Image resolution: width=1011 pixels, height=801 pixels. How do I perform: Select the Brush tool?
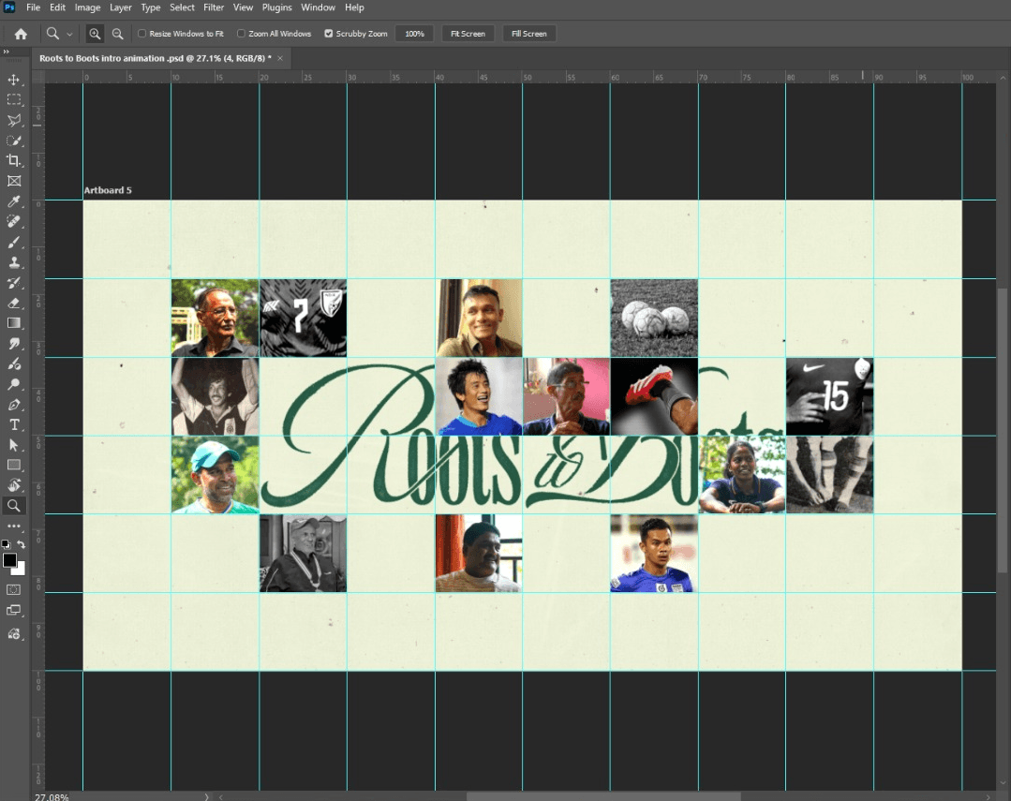point(13,242)
